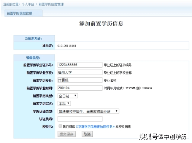Click the arrow on the 普通高校应届生 dropdown
The width and height of the screenshot is (192, 143).
tap(117, 111)
